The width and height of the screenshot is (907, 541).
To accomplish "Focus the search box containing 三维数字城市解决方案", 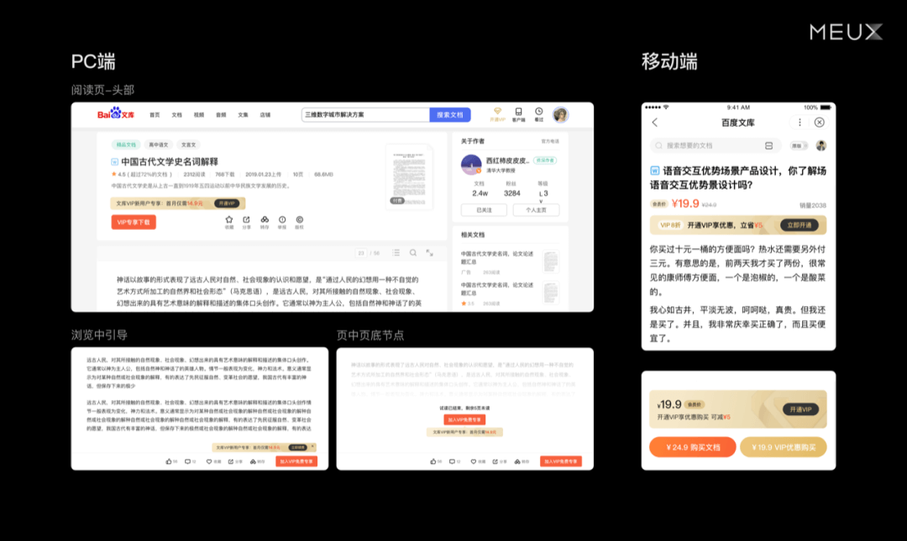I will [x=365, y=114].
